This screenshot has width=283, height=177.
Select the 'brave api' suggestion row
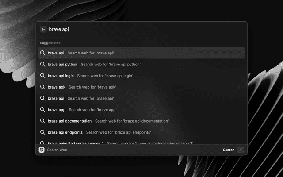point(141,53)
